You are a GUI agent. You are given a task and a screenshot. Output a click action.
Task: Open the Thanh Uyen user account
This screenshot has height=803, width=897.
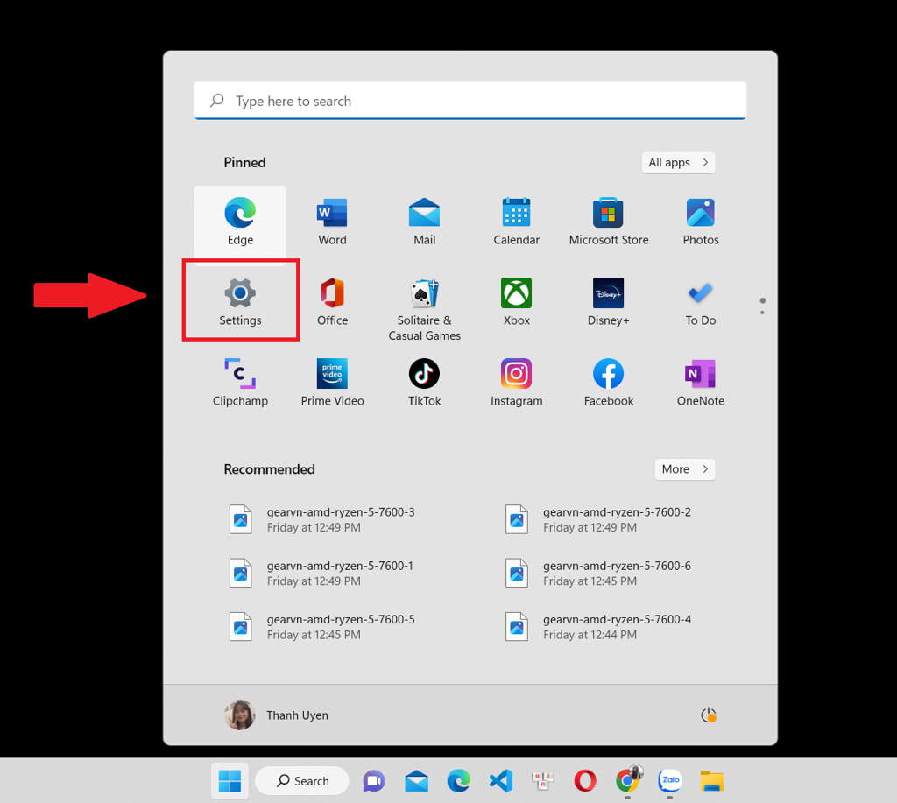click(x=277, y=715)
